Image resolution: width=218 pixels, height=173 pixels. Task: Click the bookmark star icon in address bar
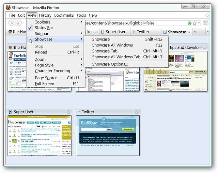(x=194, y=23)
